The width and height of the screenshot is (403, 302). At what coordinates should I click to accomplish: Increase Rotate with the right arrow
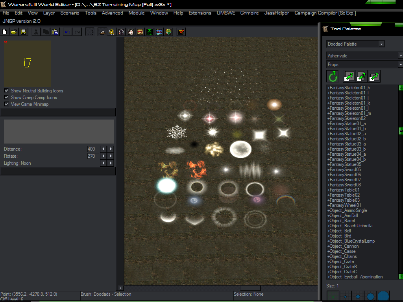(111, 156)
